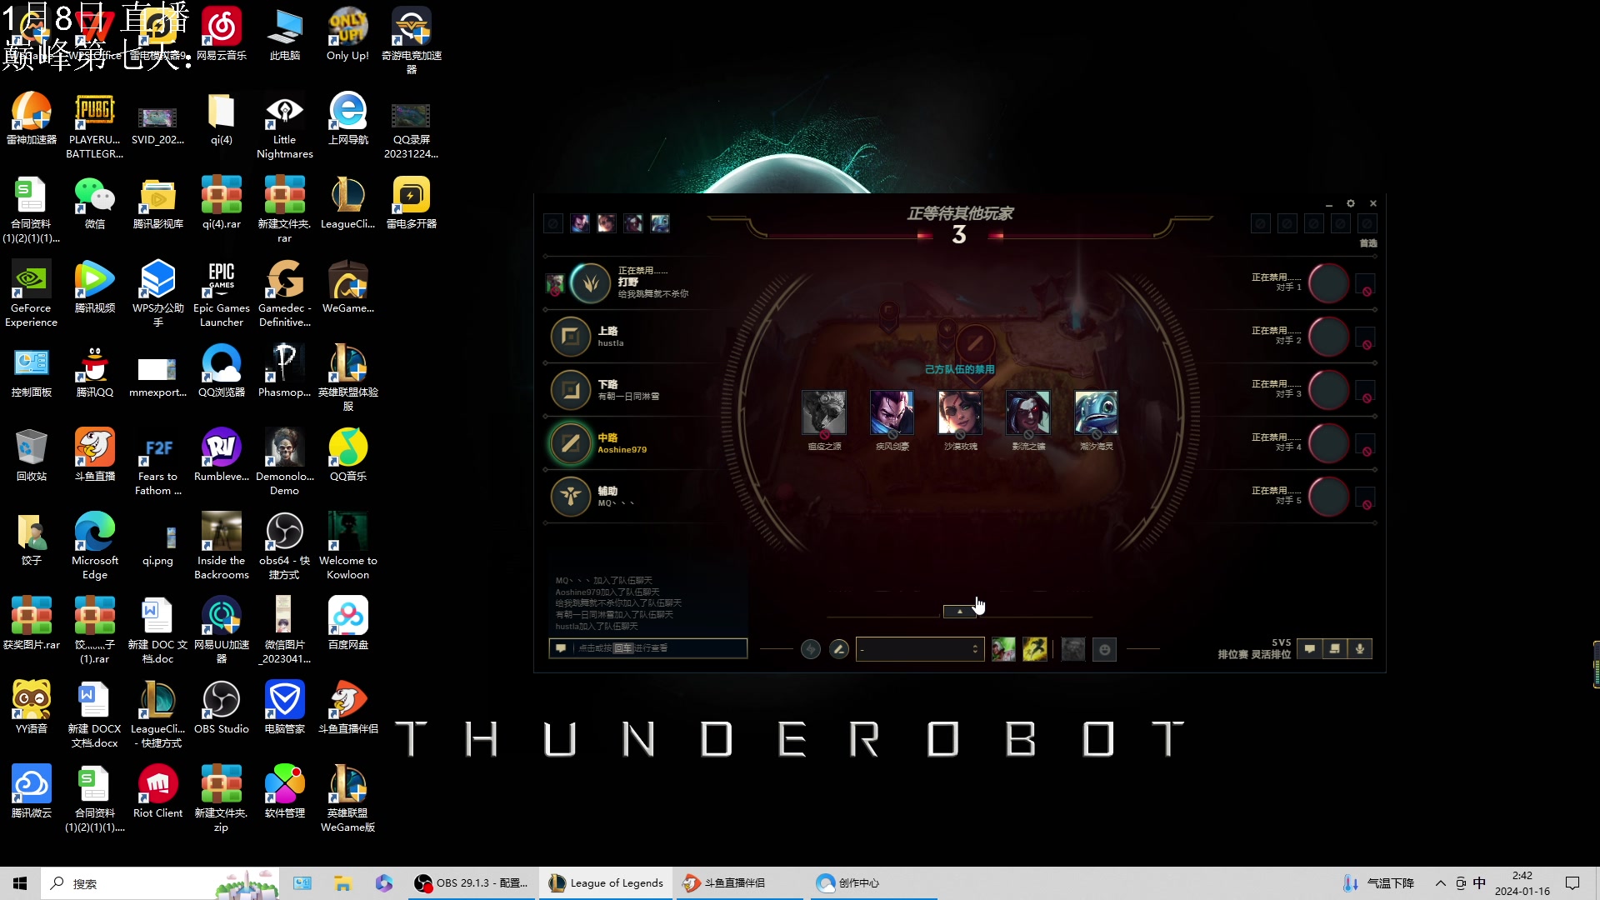Switch to League of Legends taskbar item
The width and height of the screenshot is (1600, 900).
click(x=606, y=883)
